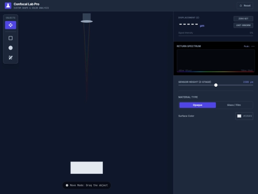Screen dimensions: 258x194
Task: Click the Reset button
Action: 245,6
